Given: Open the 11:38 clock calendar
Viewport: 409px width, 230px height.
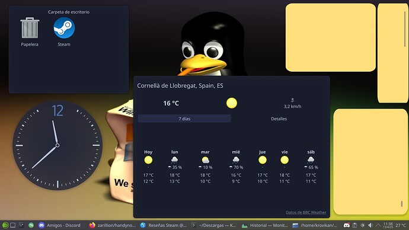Looking at the screenshot, I should tap(388, 225).
